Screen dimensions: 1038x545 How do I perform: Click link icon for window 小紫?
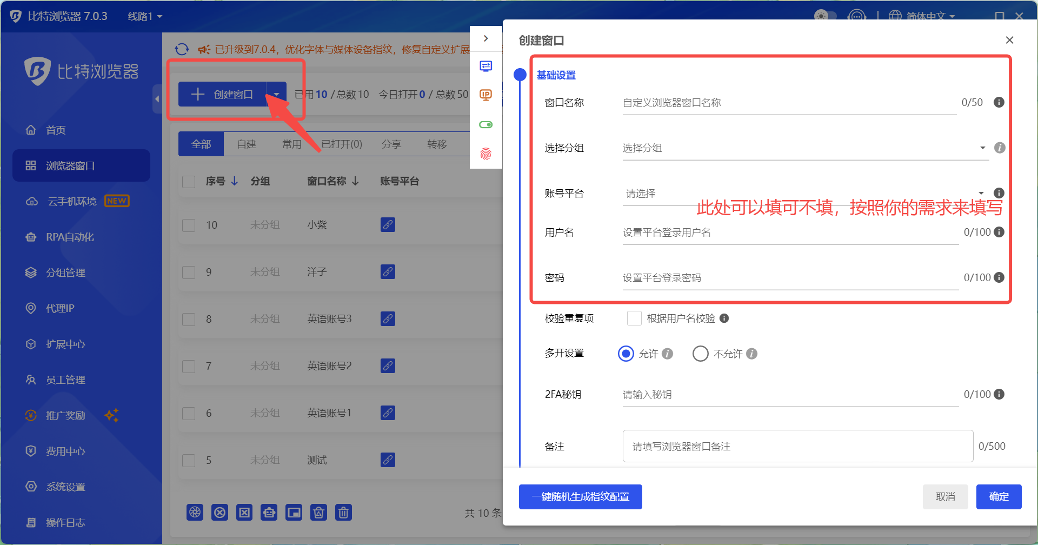[x=388, y=224]
